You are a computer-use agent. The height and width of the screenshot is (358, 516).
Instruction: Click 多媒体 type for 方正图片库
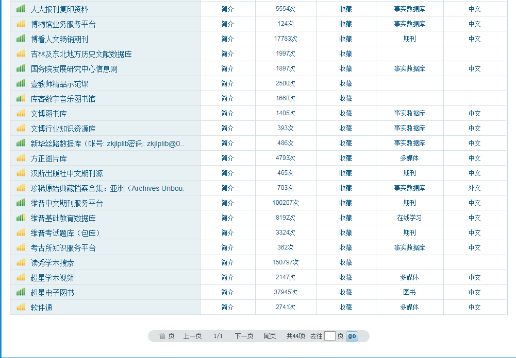click(409, 158)
